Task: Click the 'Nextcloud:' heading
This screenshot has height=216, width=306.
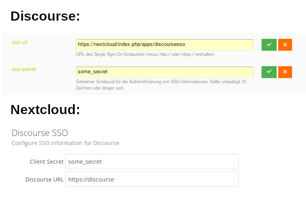Action: 45,109
